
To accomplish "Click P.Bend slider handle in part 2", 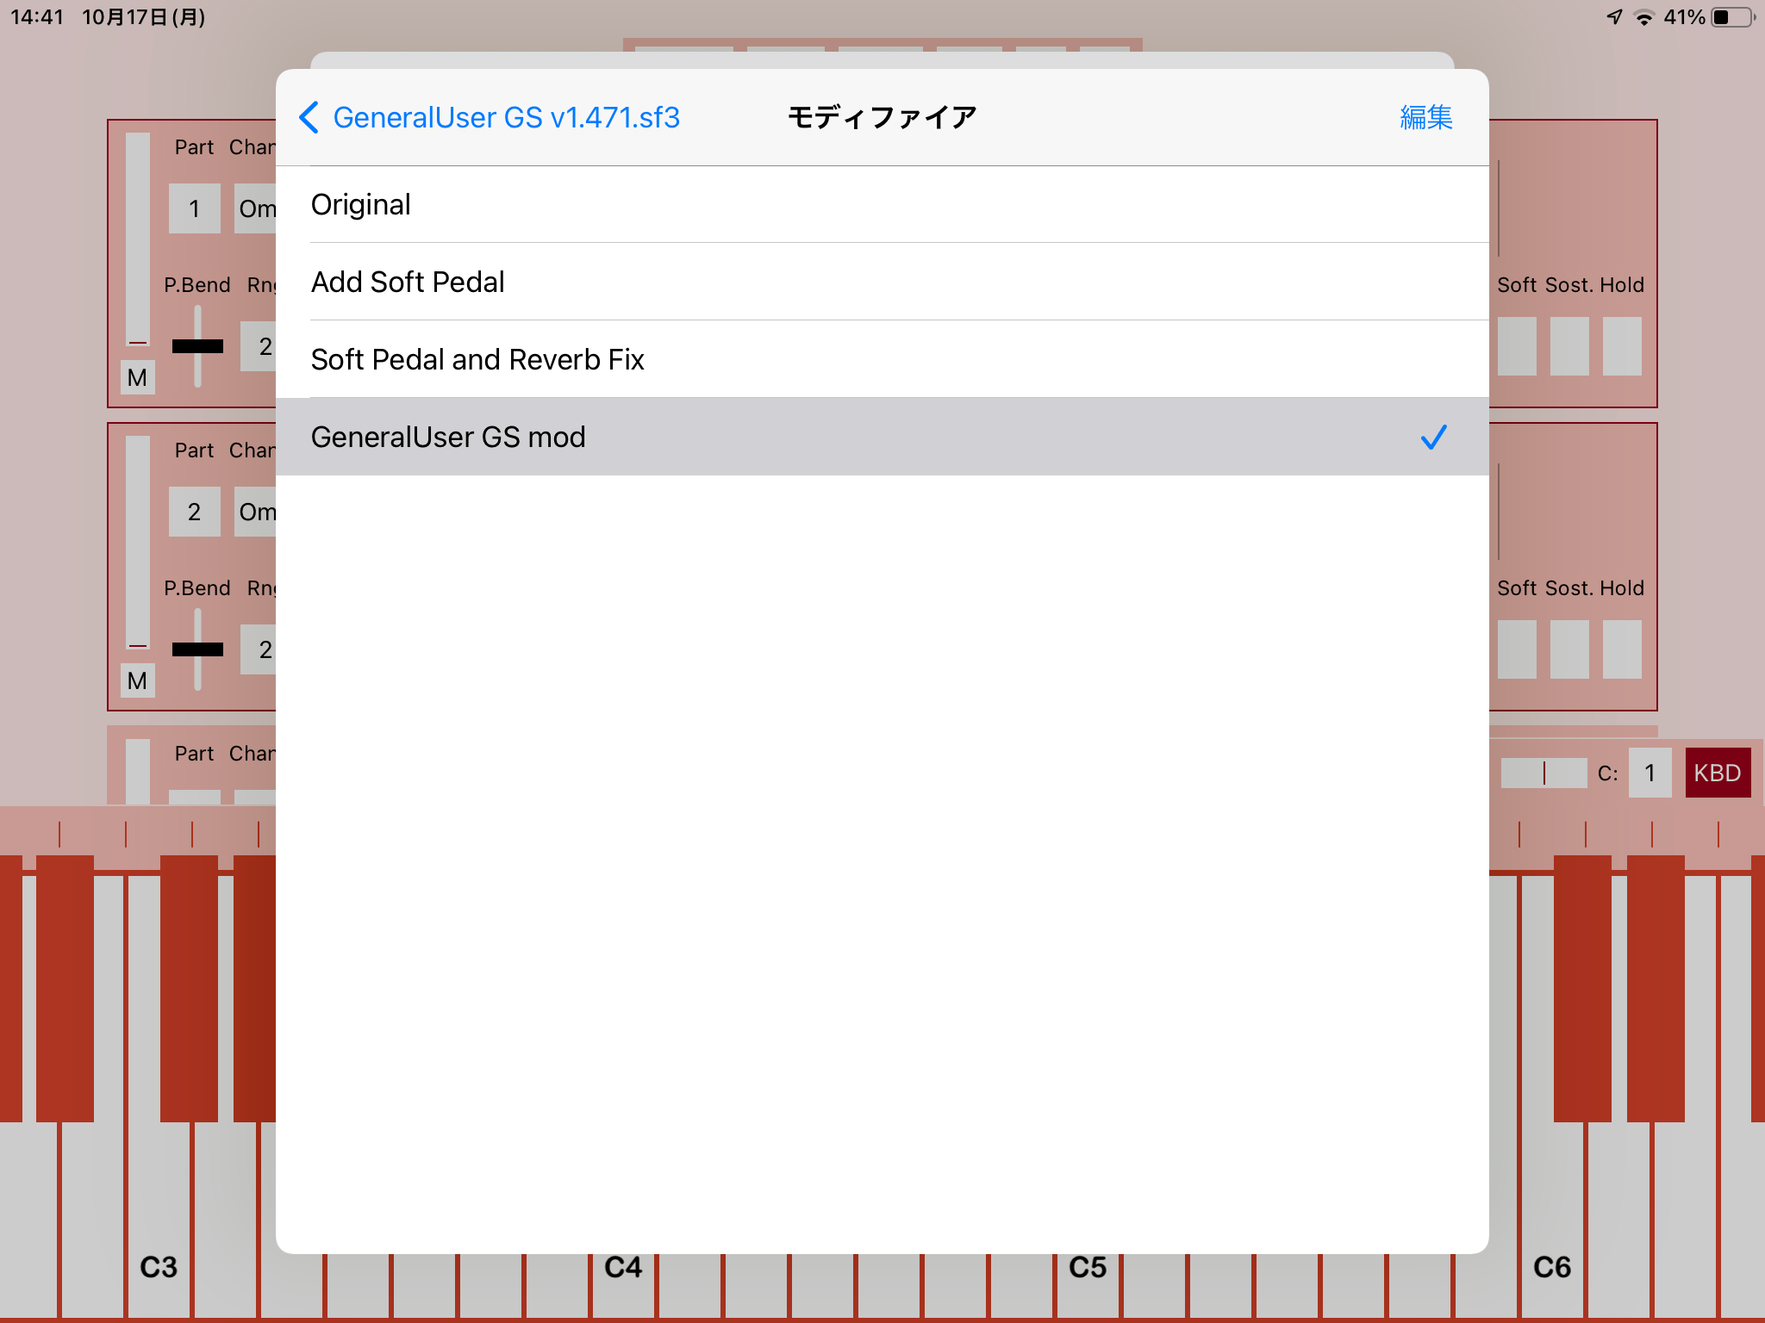I will click(197, 649).
